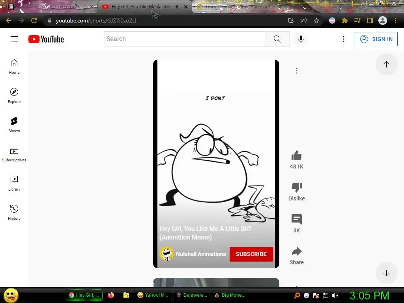Screen dimensions: 404x303
Task: Toggle the browser side panel
Action: tap(370, 21)
